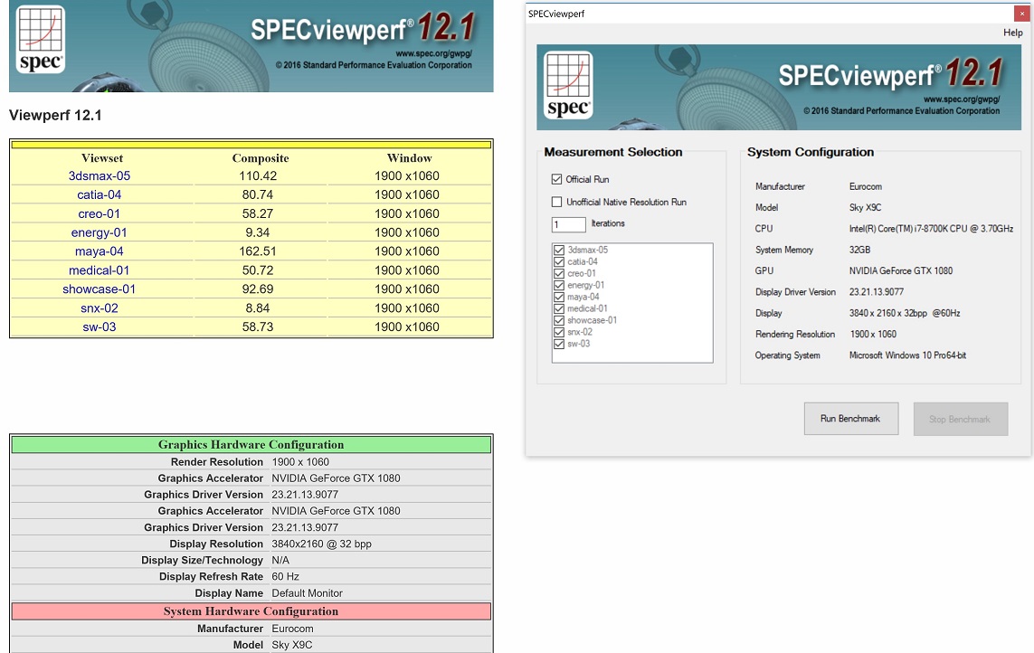Open the catia-04 viewset link

click(100, 194)
